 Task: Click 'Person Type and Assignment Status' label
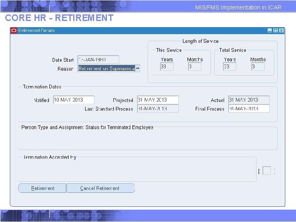(x=87, y=127)
